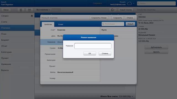Click the cloud sync icon
The height and width of the screenshot is (99, 177).
point(129,3)
